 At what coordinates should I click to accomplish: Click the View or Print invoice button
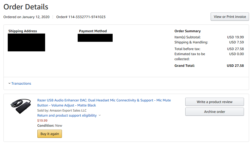tap(230, 17)
